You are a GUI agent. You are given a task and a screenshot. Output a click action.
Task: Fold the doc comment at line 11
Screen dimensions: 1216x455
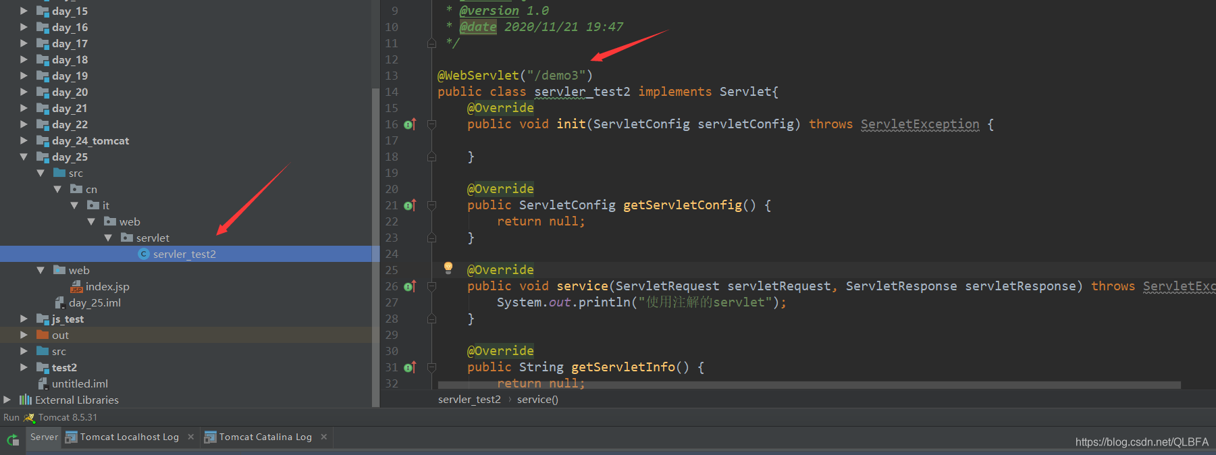click(x=432, y=43)
